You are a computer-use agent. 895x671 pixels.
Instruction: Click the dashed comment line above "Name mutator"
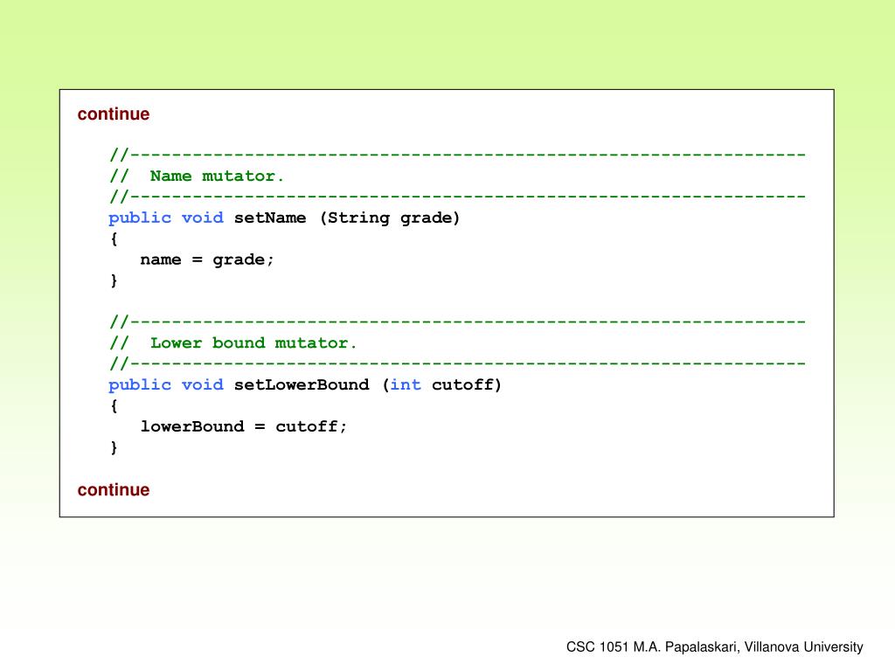[x=456, y=156]
